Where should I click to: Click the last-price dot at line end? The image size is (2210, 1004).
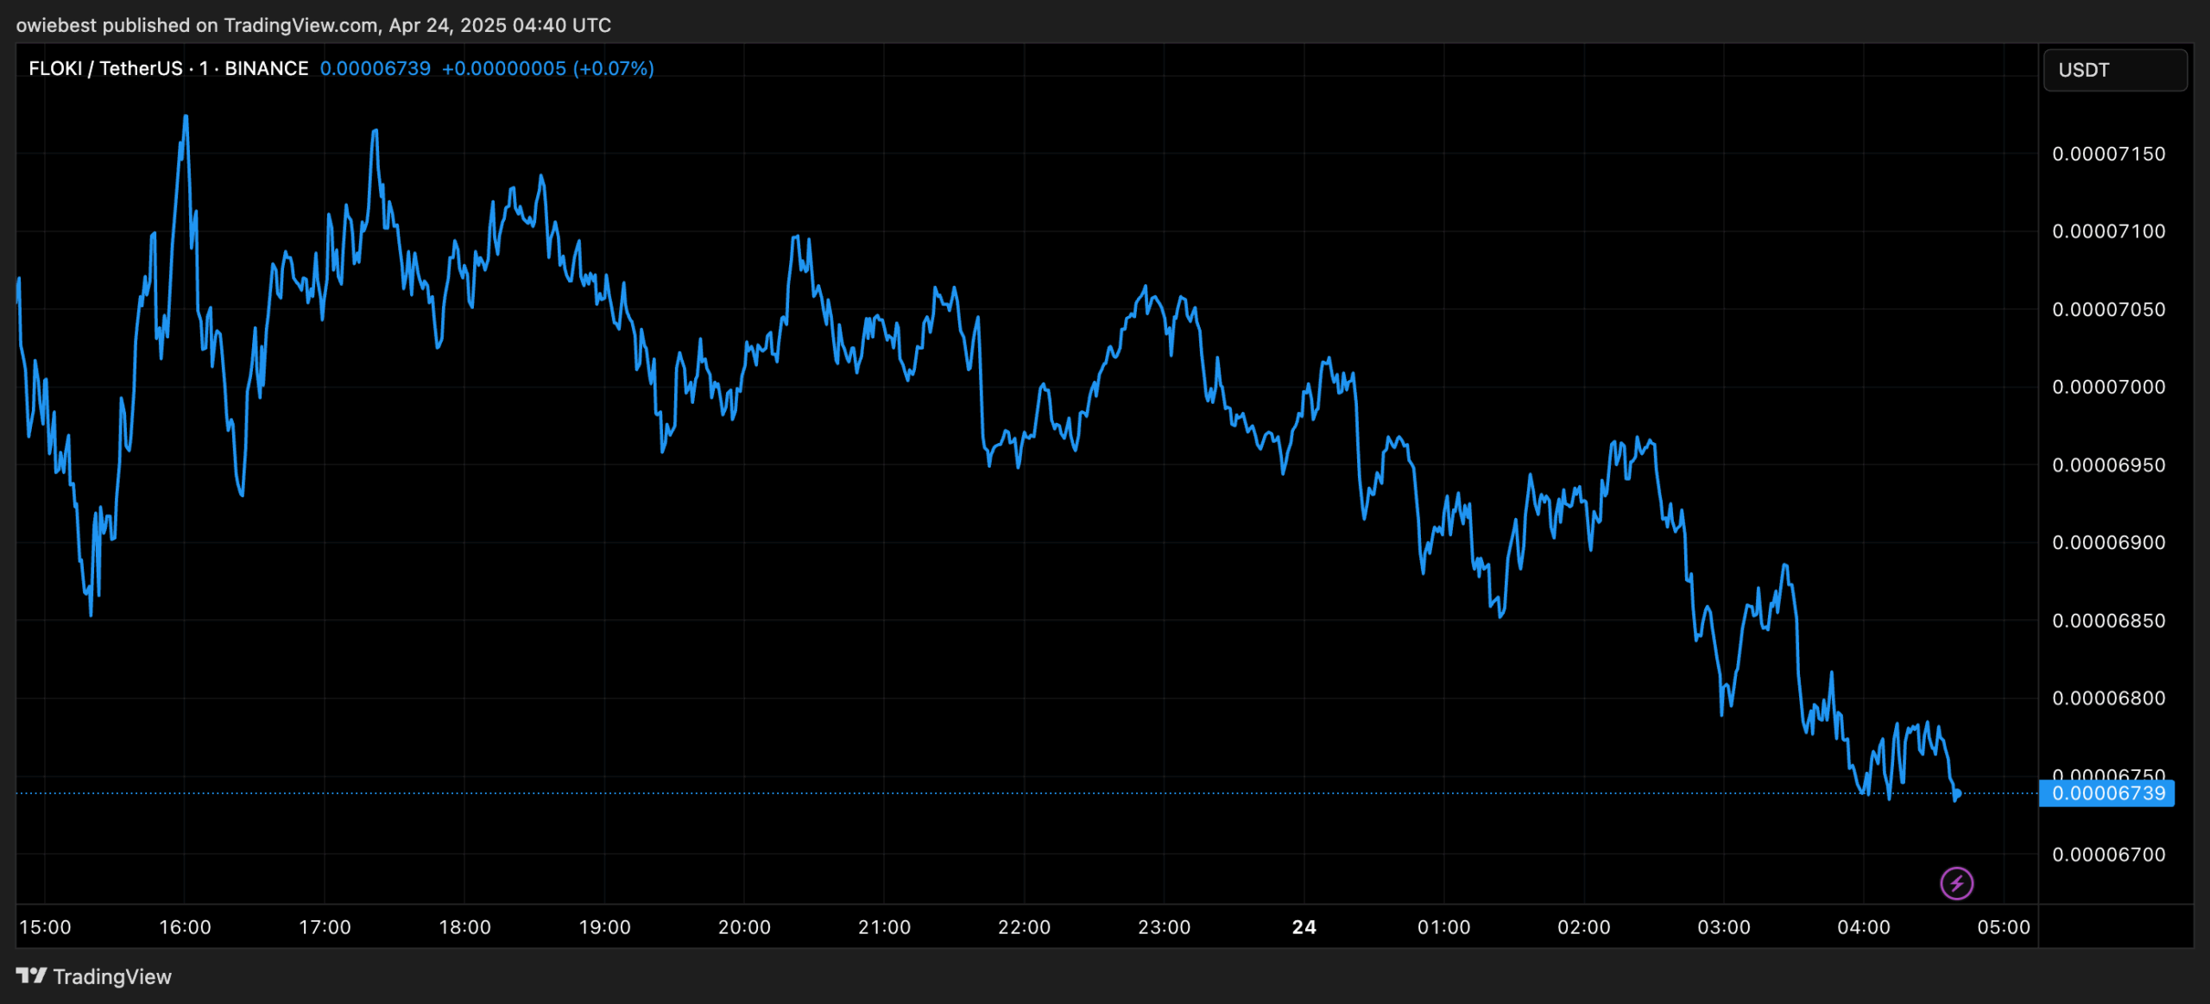point(1957,793)
